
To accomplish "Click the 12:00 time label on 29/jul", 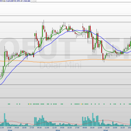I will pos(100,128).
